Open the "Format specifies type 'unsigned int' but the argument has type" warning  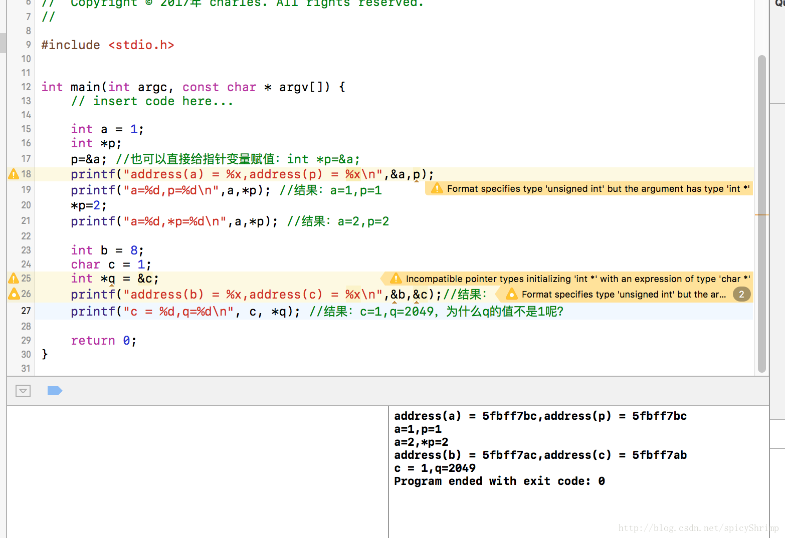589,188
